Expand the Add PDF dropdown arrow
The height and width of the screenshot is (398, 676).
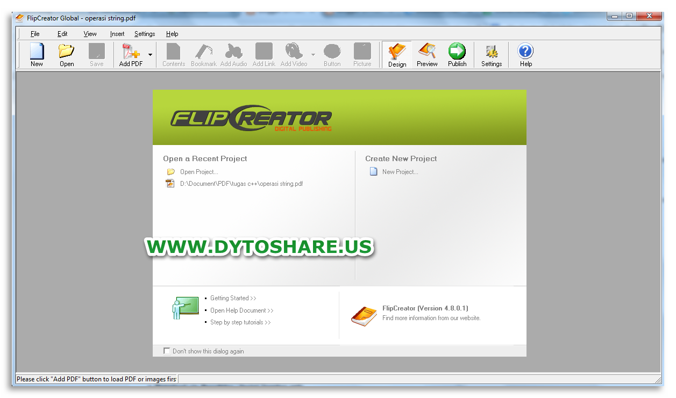150,55
